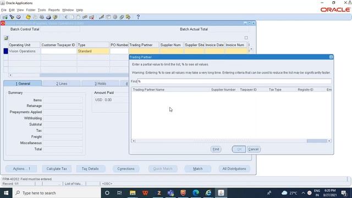352x198 pixels.
Task: Click the Switch Responsibilities toolbar icon
Action: [42, 17]
